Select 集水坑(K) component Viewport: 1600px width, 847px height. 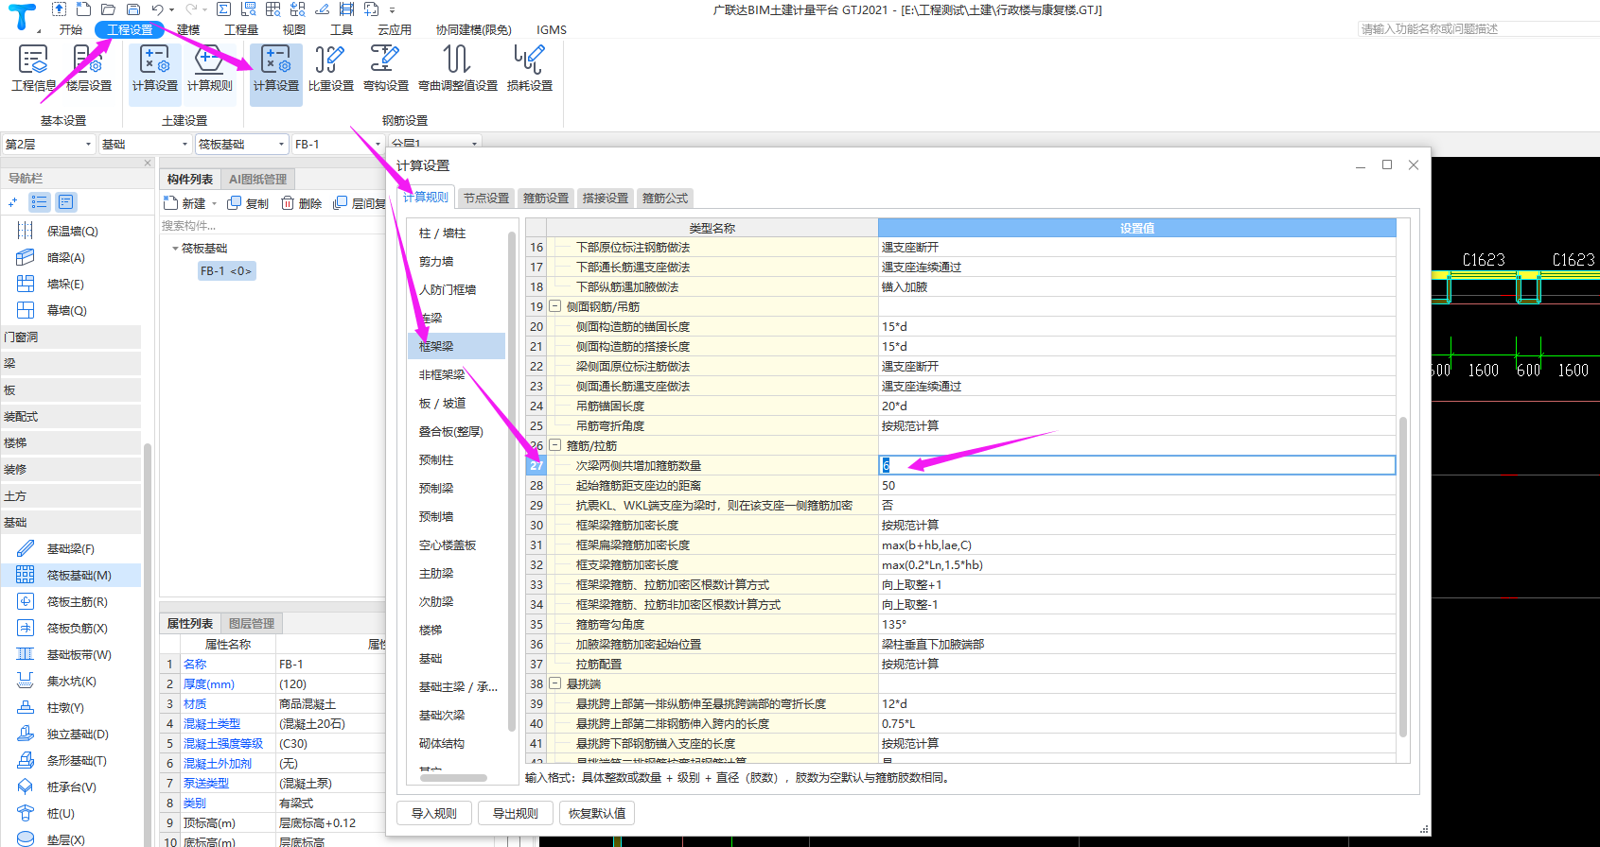[x=71, y=681]
